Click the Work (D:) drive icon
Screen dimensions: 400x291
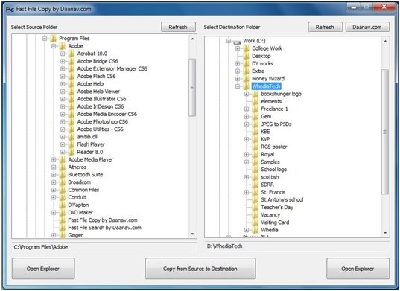237,42
